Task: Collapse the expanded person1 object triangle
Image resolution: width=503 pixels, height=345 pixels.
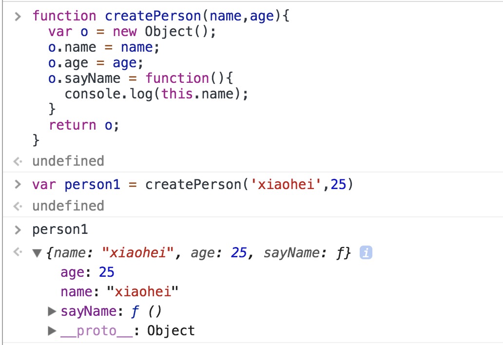Action: pyautogui.click(x=37, y=253)
